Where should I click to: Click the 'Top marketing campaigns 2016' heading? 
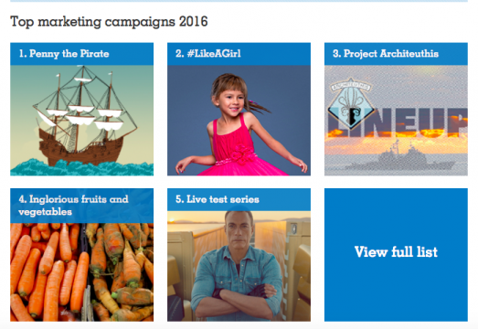pos(109,22)
